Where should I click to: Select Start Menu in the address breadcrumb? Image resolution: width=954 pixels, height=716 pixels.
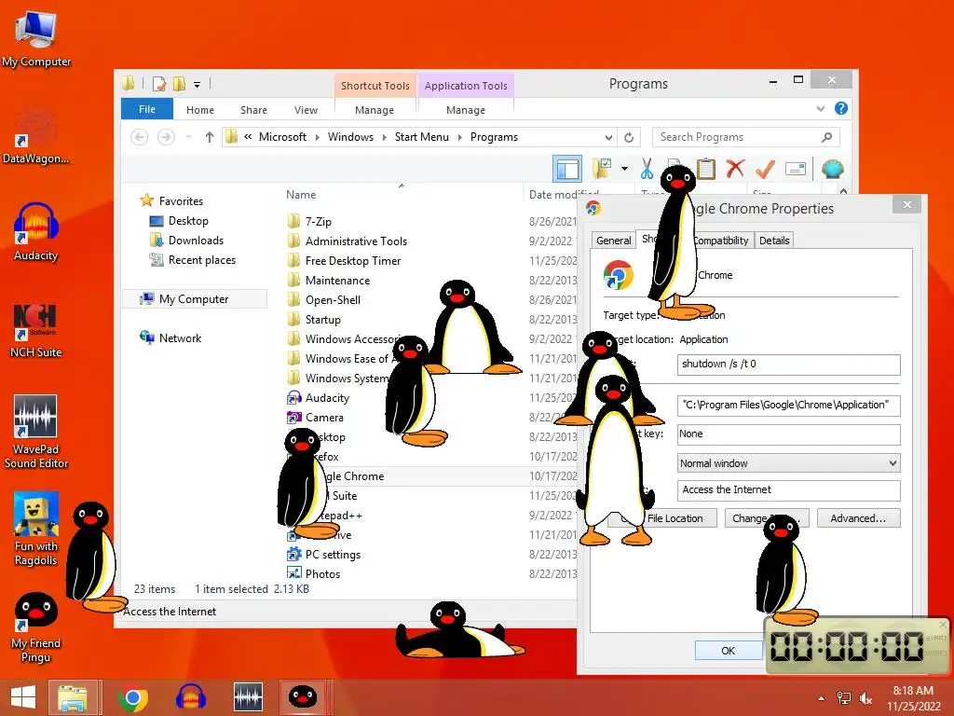pyautogui.click(x=422, y=137)
